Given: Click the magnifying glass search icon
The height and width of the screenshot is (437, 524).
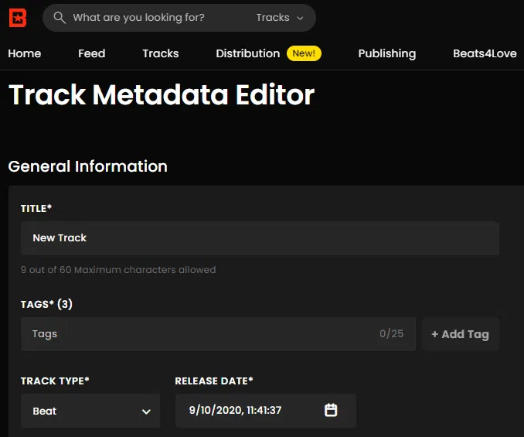Looking at the screenshot, I should 60,18.
